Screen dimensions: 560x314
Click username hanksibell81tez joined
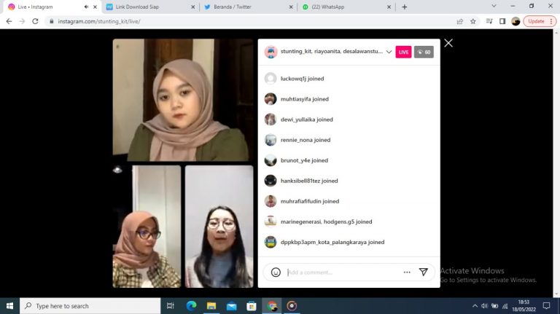coord(309,181)
